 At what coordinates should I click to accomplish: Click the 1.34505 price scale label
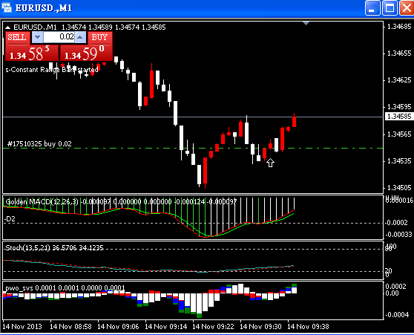click(399, 188)
